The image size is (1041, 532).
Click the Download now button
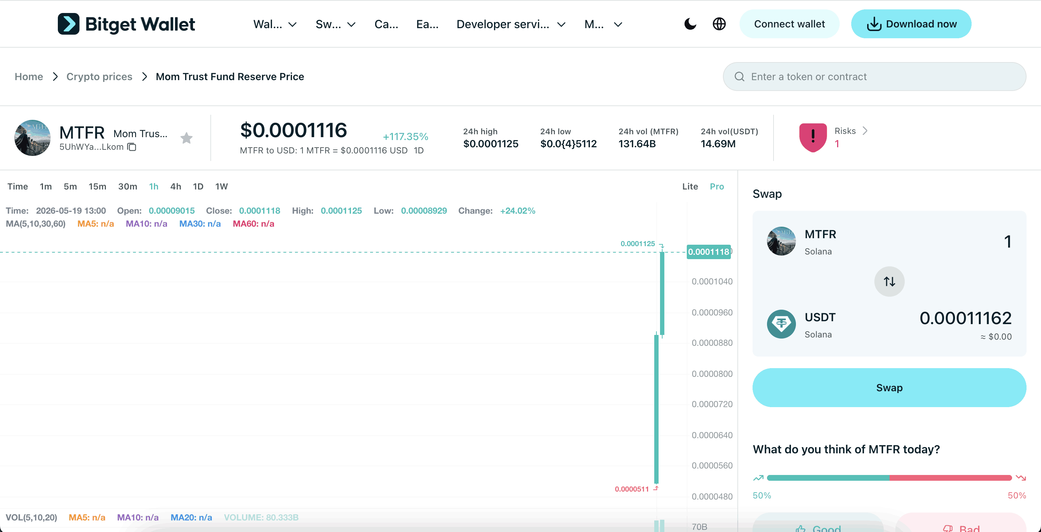[x=911, y=24]
